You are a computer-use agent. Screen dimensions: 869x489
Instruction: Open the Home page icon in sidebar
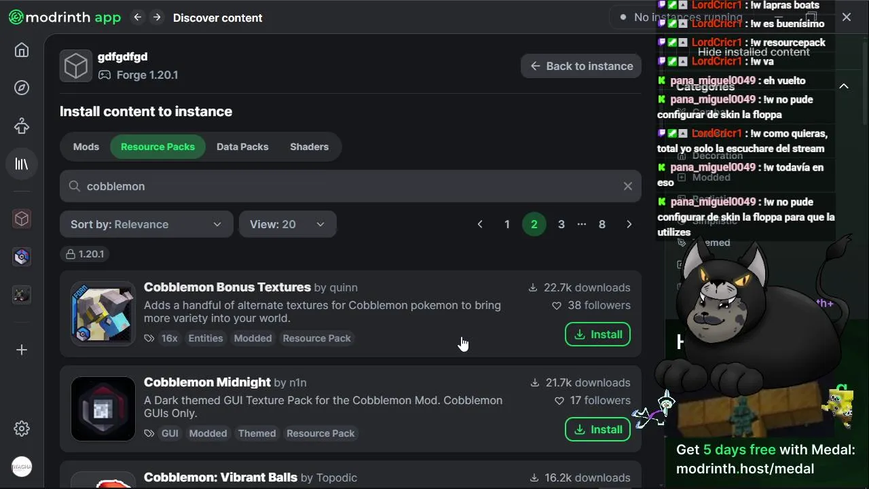pyautogui.click(x=22, y=50)
